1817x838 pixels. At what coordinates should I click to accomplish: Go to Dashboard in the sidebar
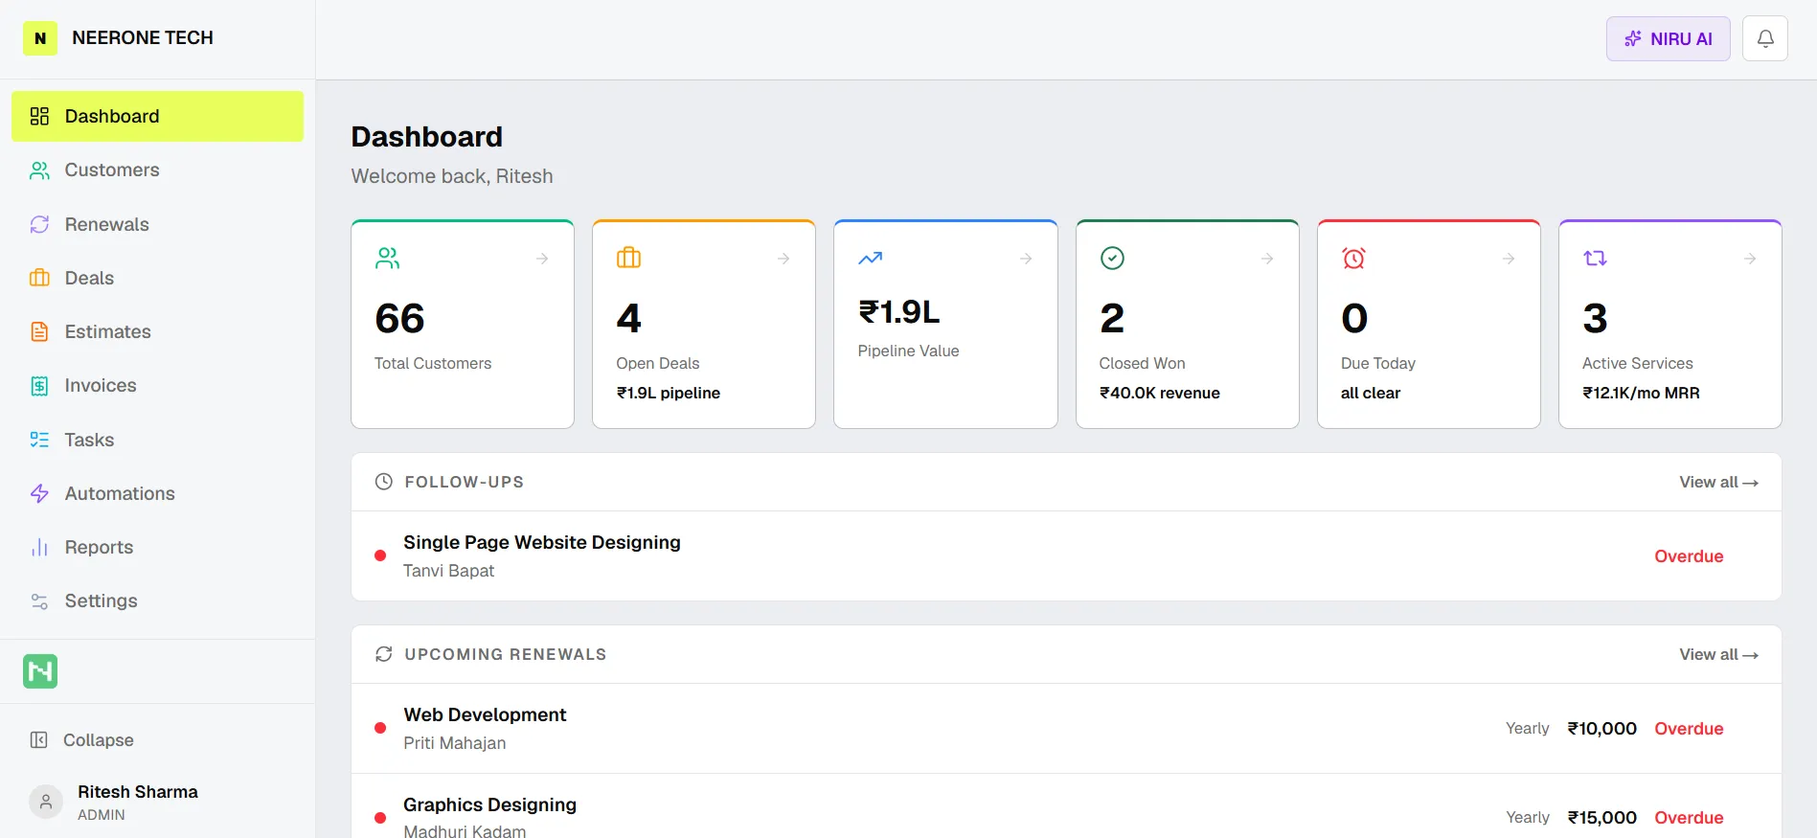157,116
